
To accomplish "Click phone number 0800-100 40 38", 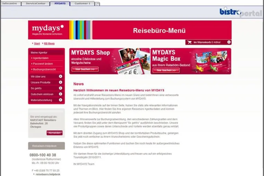I will pos(43,155).
